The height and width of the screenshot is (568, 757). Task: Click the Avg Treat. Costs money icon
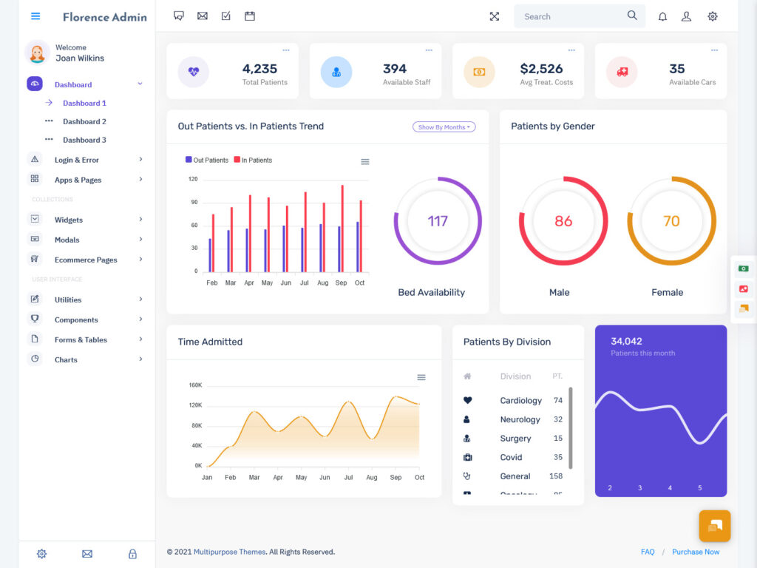pos(479,72)
